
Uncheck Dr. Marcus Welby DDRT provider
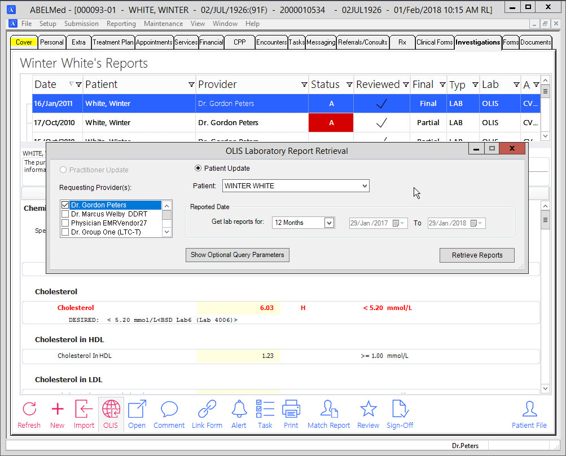coord(65,214)
